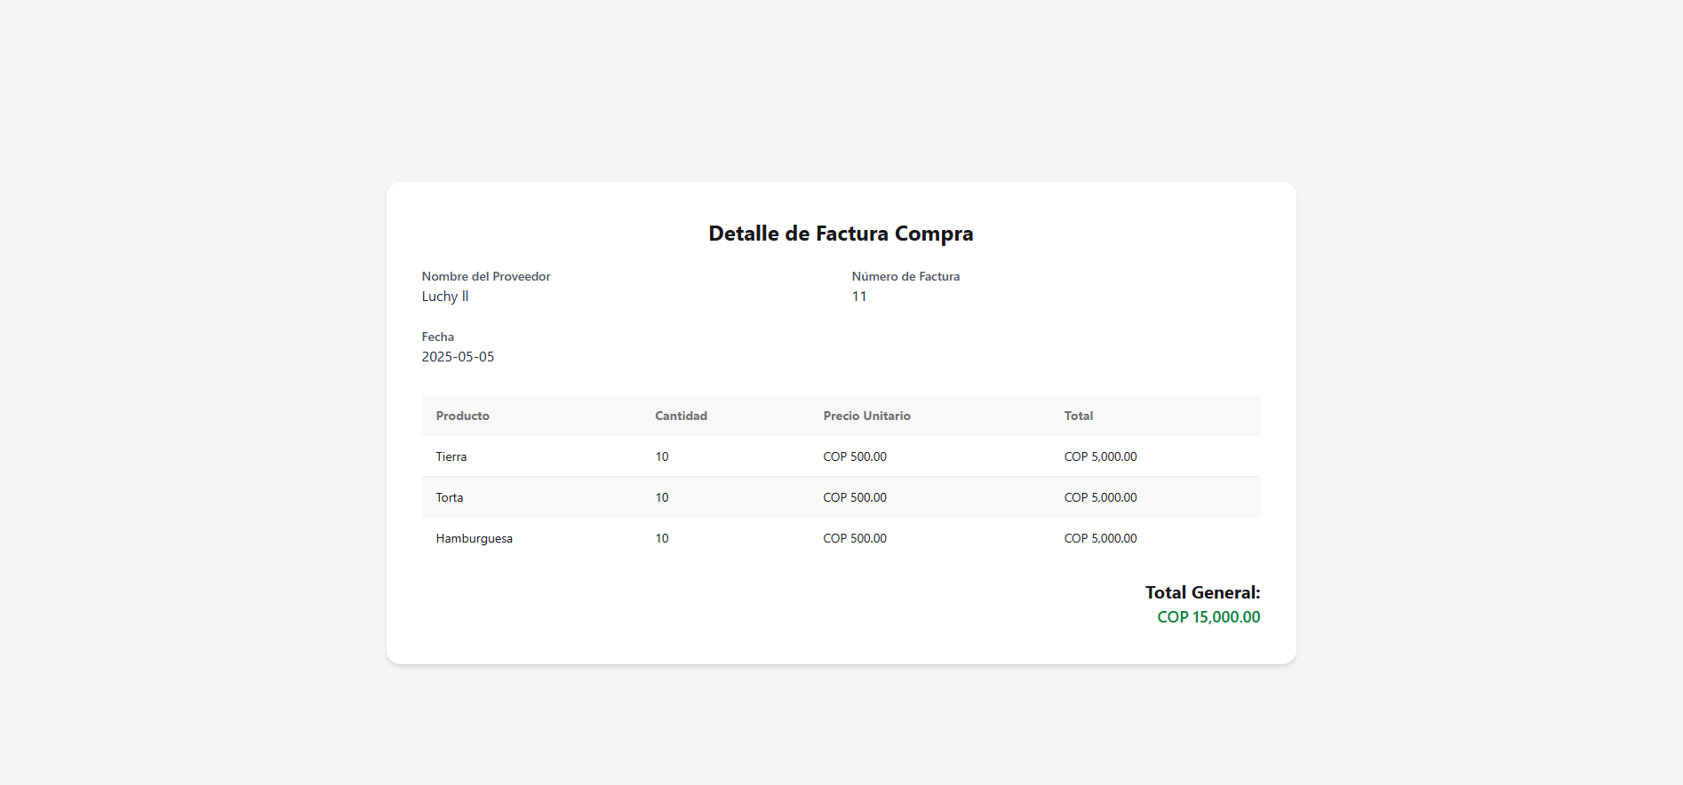Click the 'Nombre del Proveedor' label
The image size is (1683, 785).
pos(486,276)
